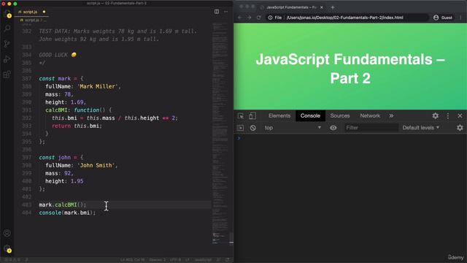The height and width of the screenshot is (263, 467).
Task: Switch to the Sources tab in DevTools
Action: coord(340,115)
